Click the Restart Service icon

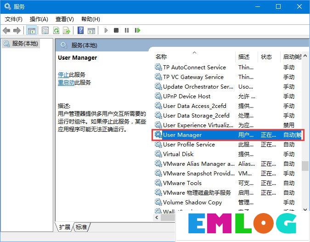pyautogui.click(x=137, y=30)
